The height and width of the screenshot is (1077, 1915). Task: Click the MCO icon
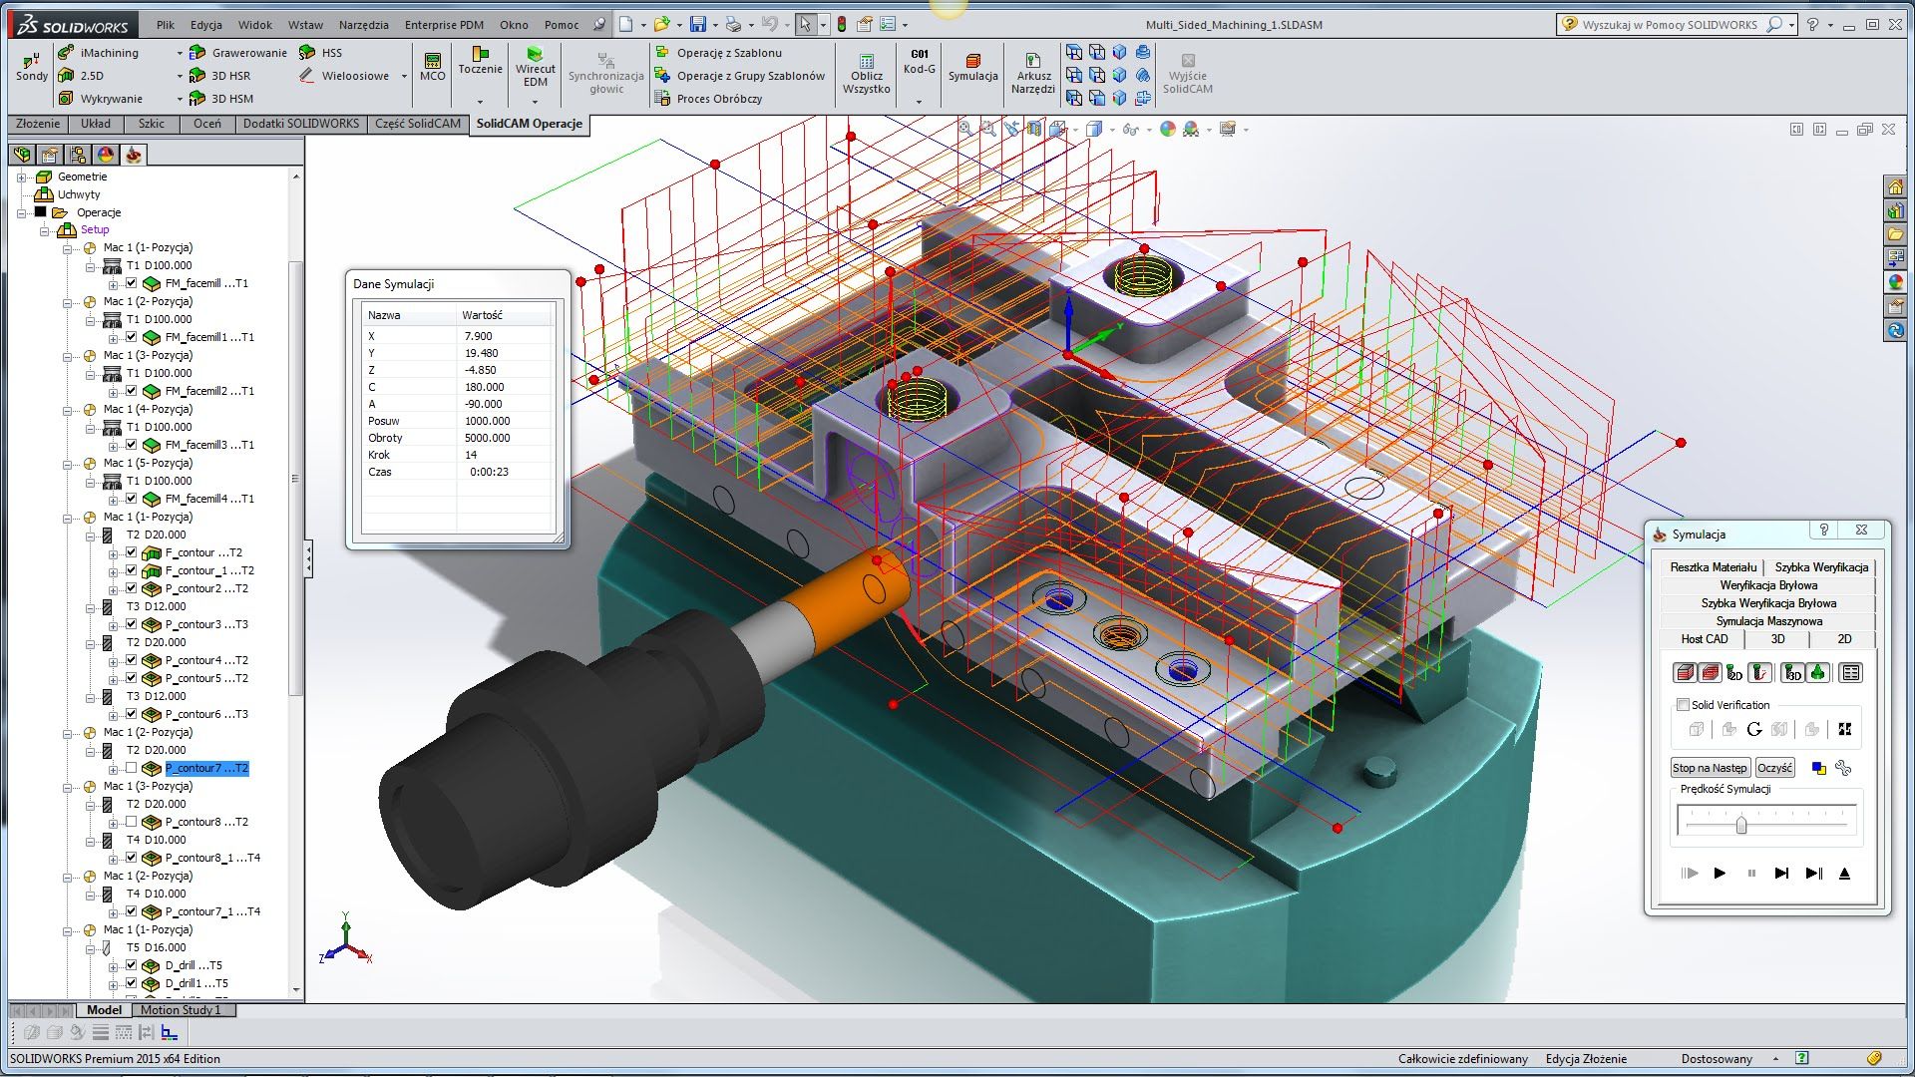432,61
